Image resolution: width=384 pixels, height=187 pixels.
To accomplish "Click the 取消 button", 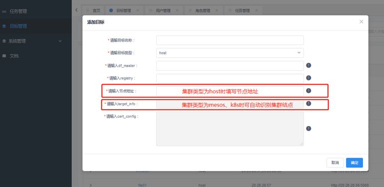I will click(x=335, y=163).
